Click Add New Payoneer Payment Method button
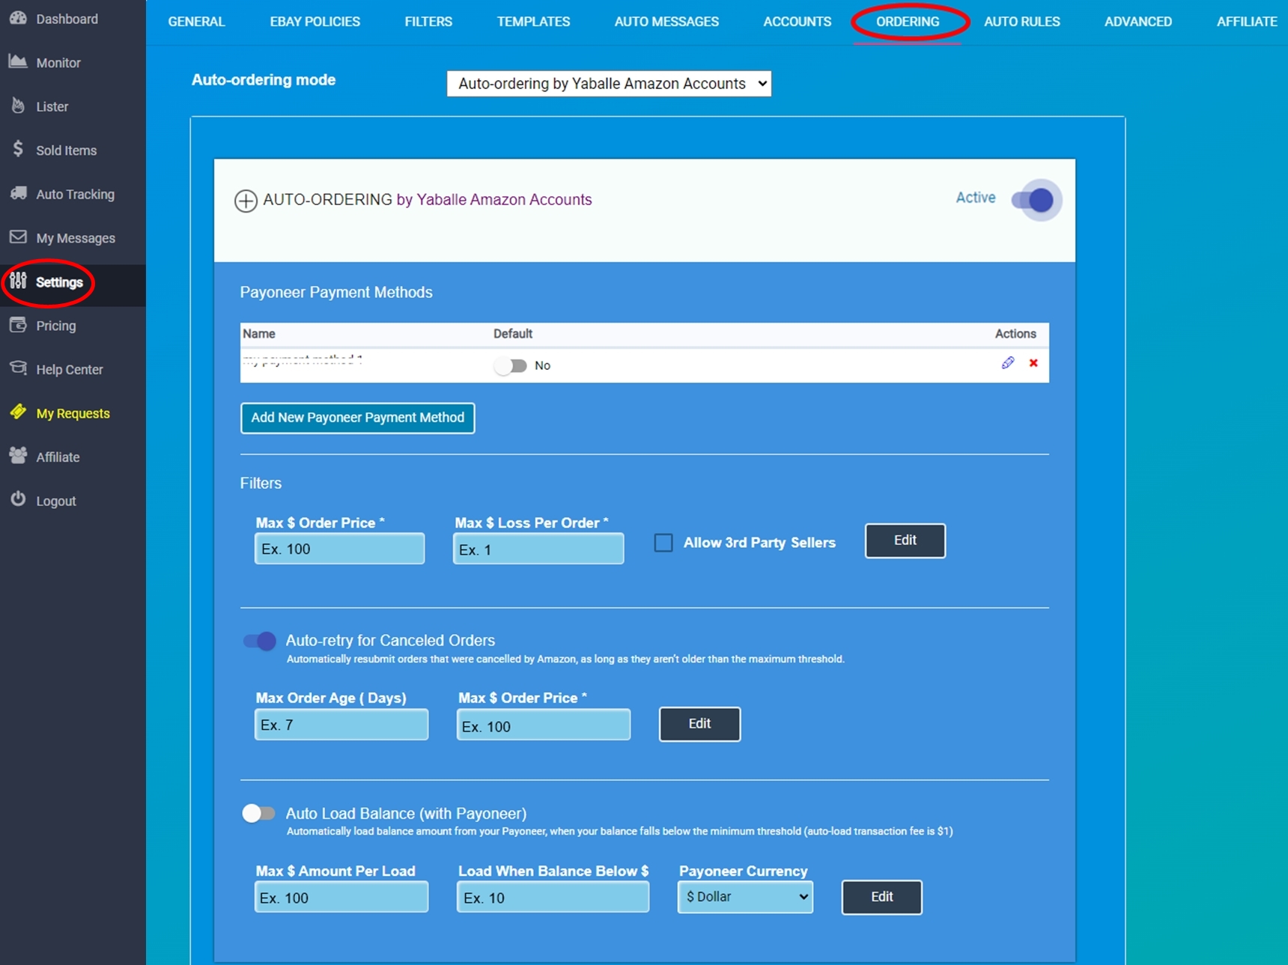This screenshot has height=965, width=1288. click(357, 418)
